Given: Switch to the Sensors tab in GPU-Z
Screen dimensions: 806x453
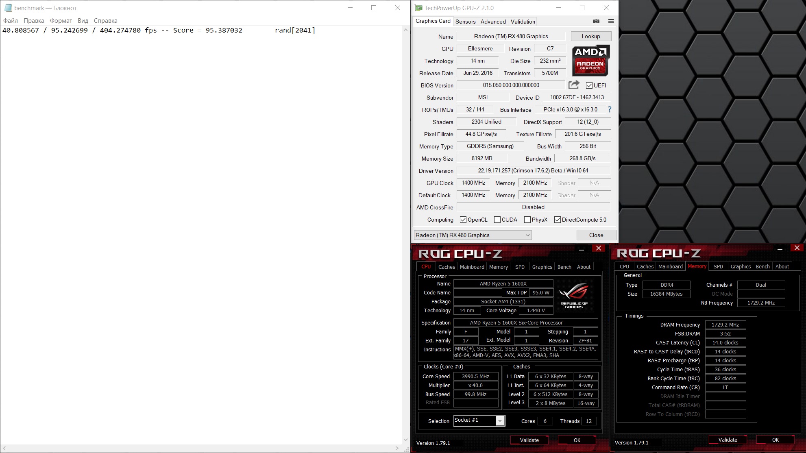Looking at the screenshot, I should point(465,22).
